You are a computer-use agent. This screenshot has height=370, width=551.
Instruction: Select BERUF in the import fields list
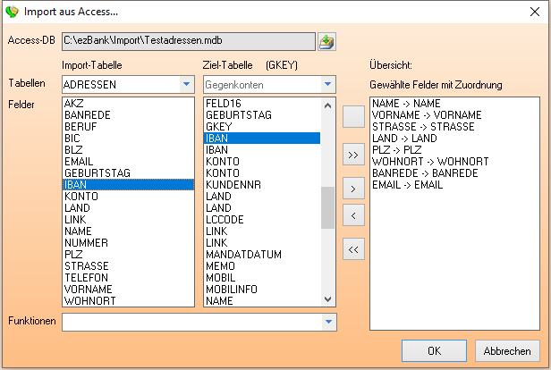point(128,127)
